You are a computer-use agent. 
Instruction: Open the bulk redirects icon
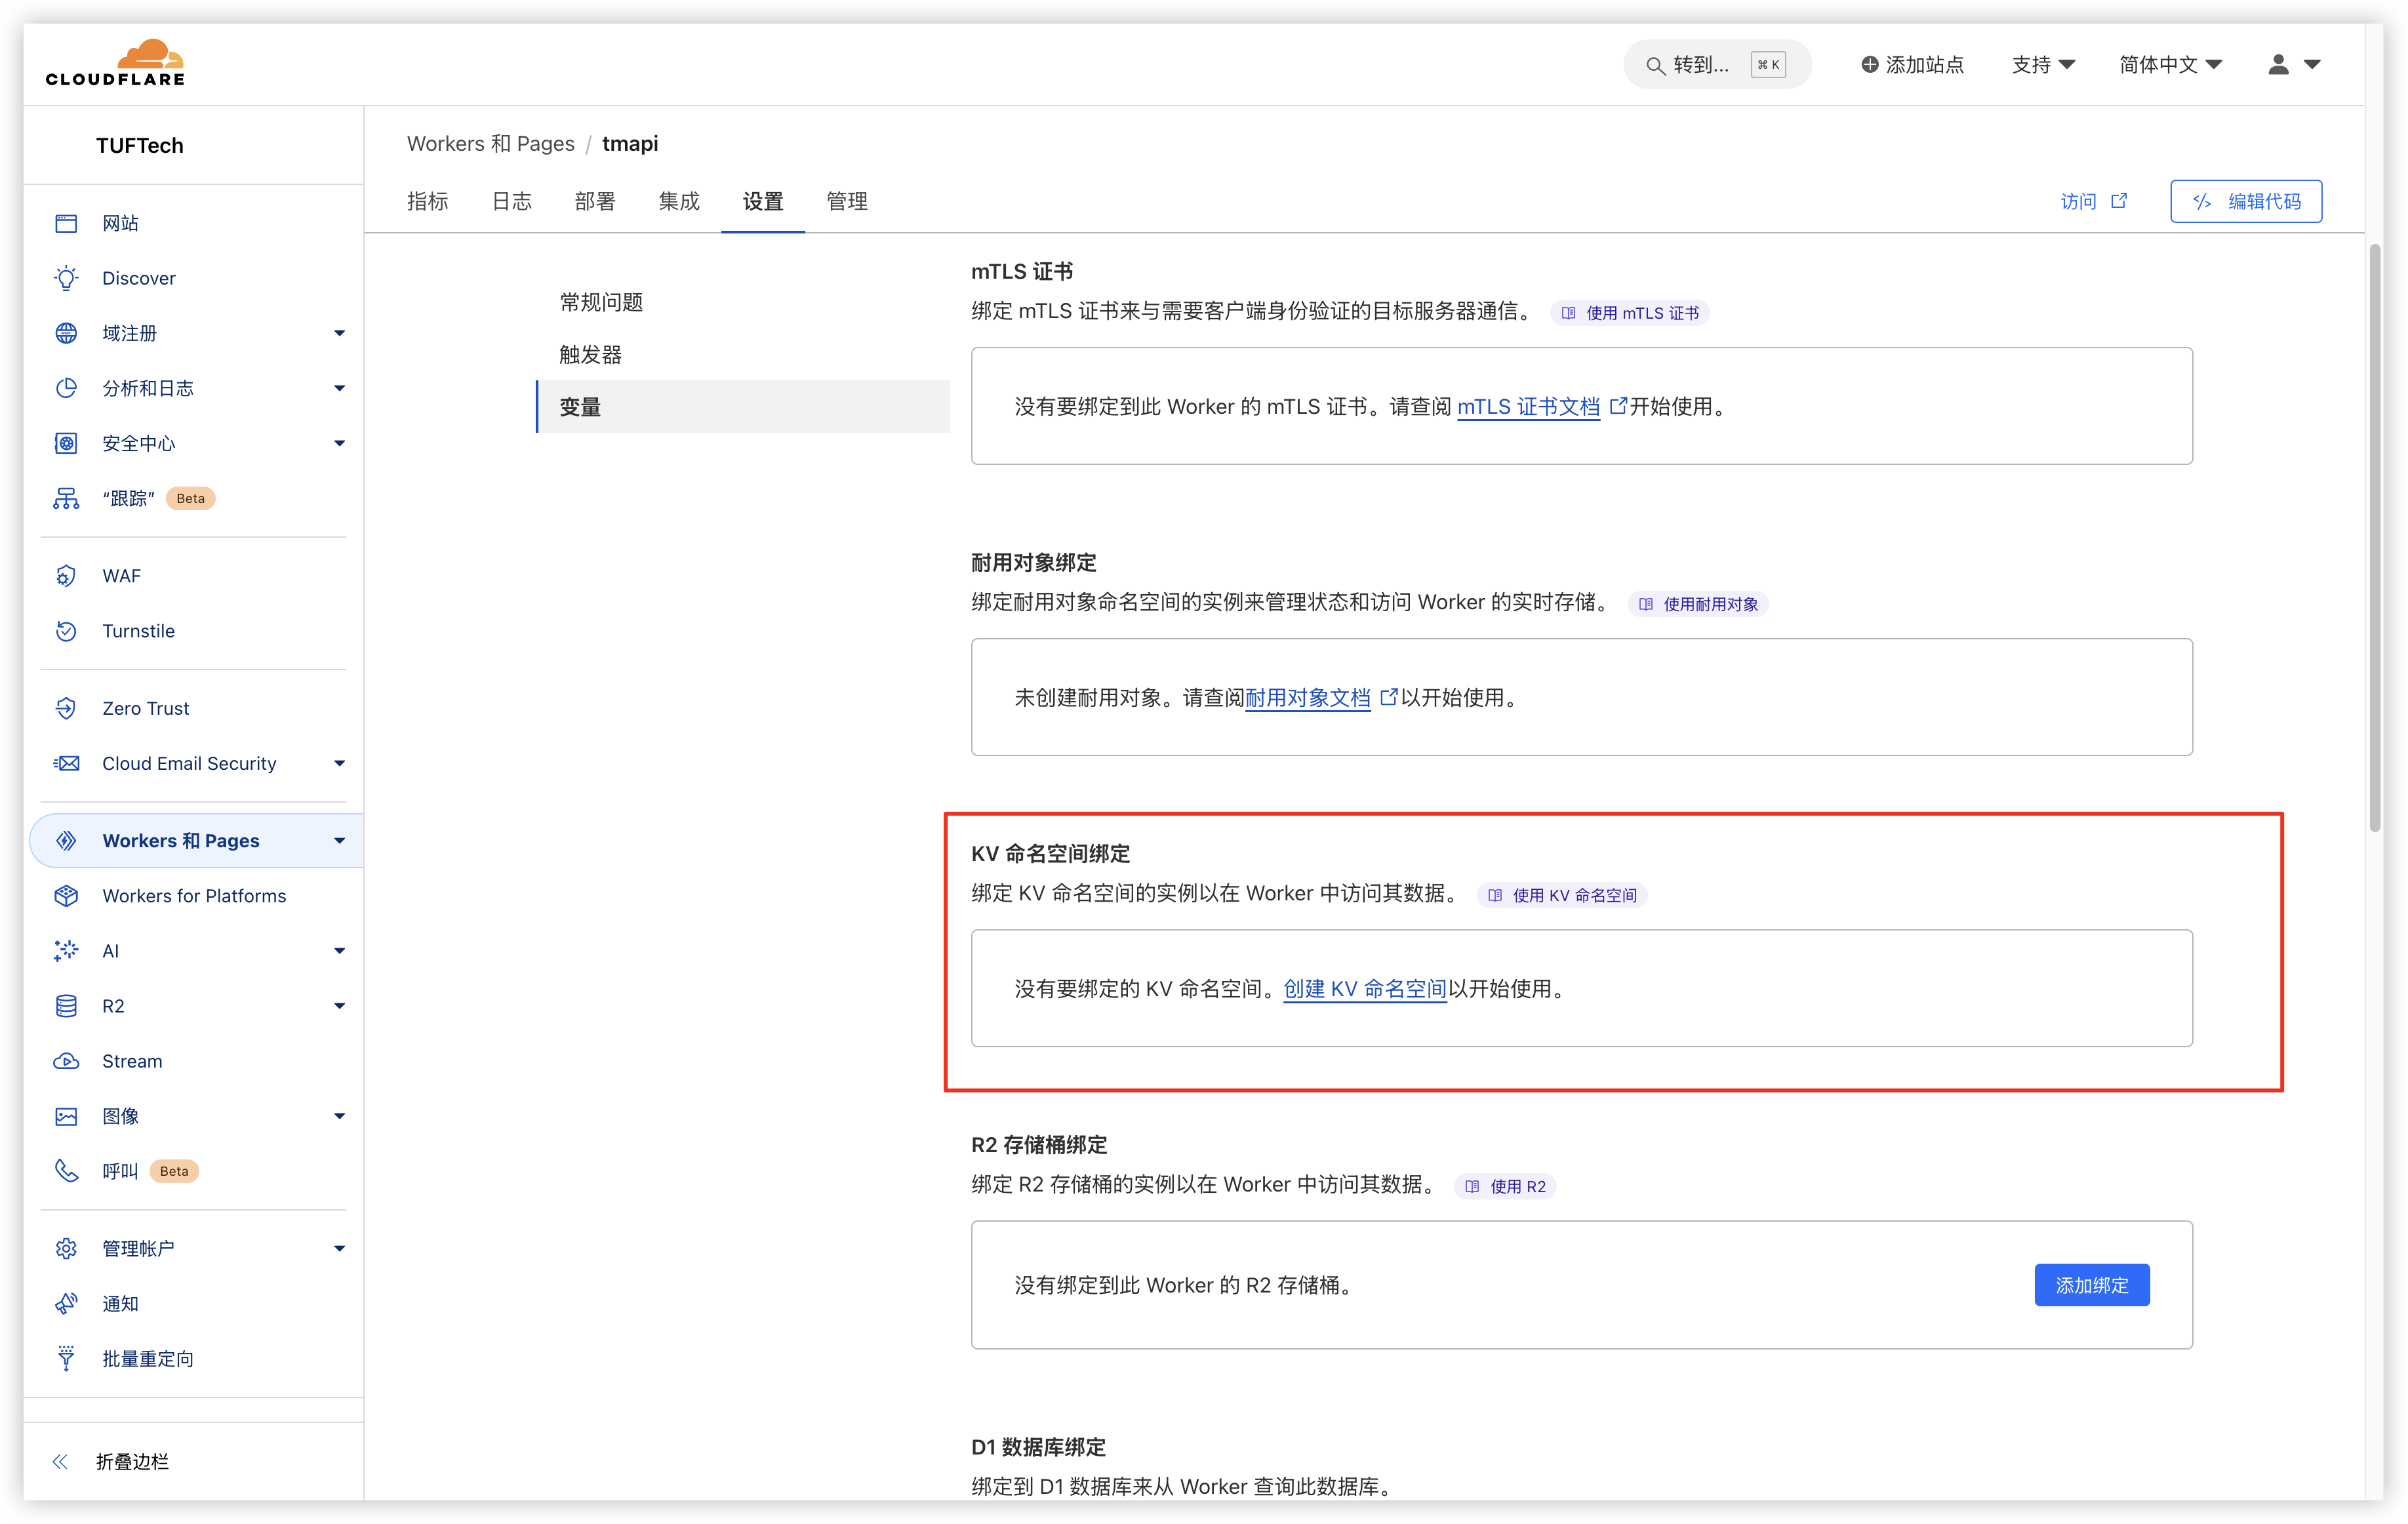[66, 1358]
